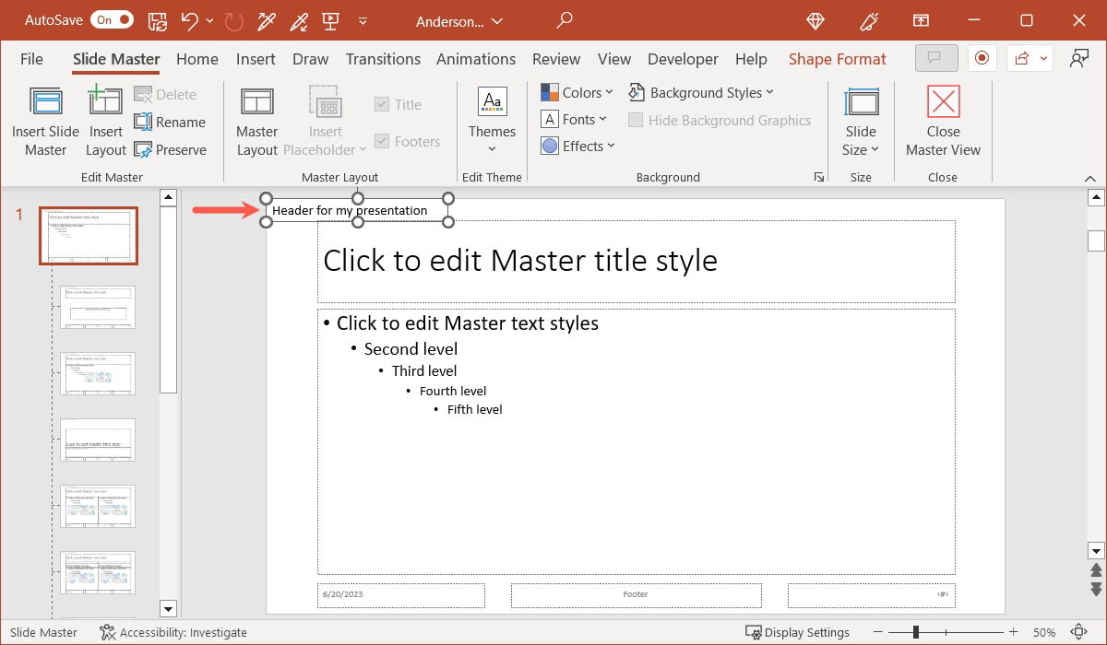Click the Record button near share icon
Screen dimensions: 1107x645
982,57
